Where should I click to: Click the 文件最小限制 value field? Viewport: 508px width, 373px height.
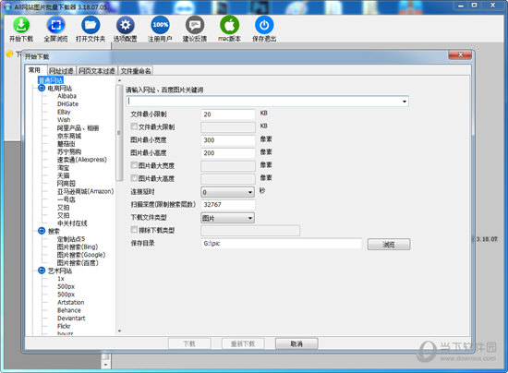coord(228,114)
